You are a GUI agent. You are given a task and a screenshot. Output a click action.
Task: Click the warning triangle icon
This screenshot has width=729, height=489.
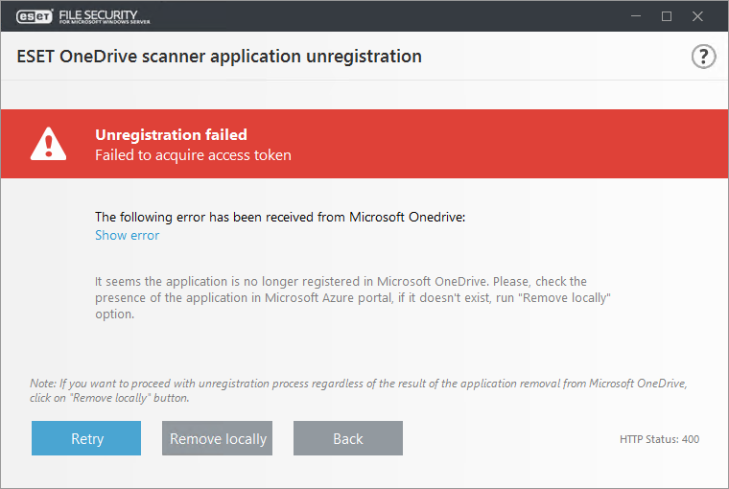47,144
